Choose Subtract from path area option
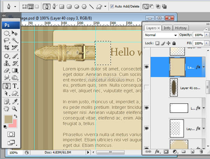The height and width of the screenshot is (159, 210). pos(152,6)
